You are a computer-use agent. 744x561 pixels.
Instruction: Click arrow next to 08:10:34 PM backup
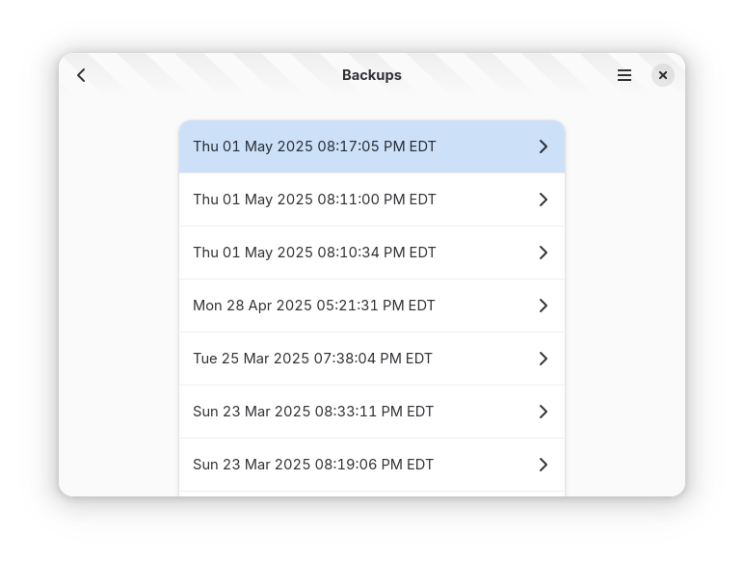point(544,253)
